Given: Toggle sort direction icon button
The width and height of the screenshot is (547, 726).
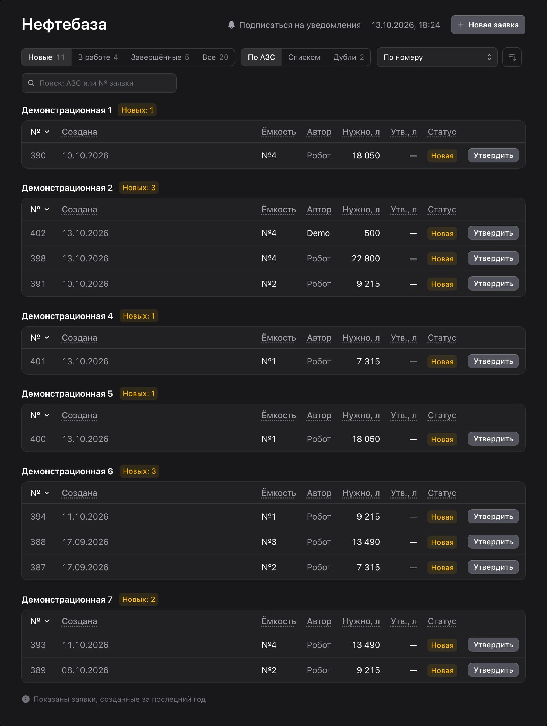Looking at the screenshot, I should (x=511, y=57).
